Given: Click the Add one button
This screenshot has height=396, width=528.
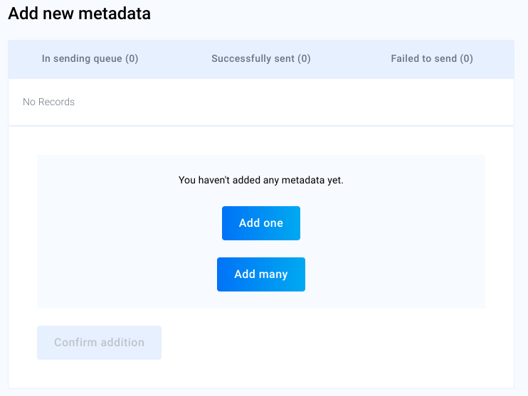Looking at the screenshot, I should tap(260, 223).
